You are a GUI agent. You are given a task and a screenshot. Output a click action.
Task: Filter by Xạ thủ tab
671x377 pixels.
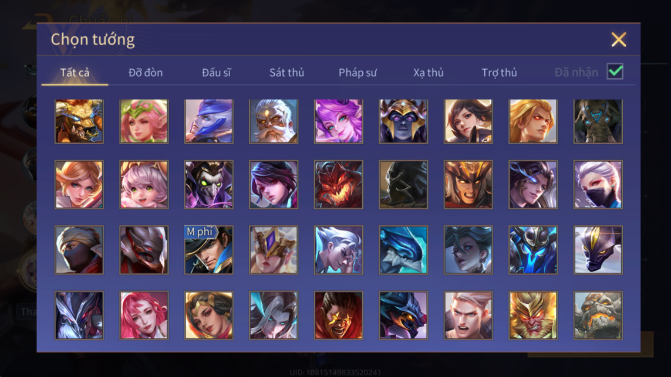pyautogui.click(x=429, y=73)
